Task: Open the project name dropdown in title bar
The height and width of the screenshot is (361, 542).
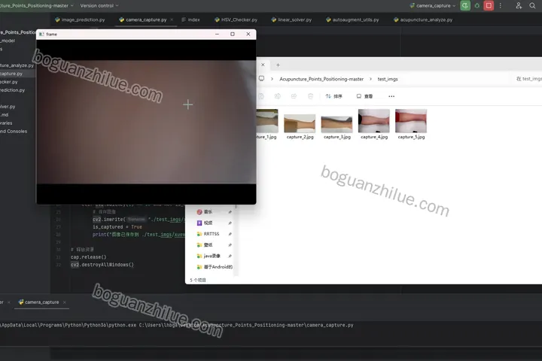Action: [x=37, y=5]
